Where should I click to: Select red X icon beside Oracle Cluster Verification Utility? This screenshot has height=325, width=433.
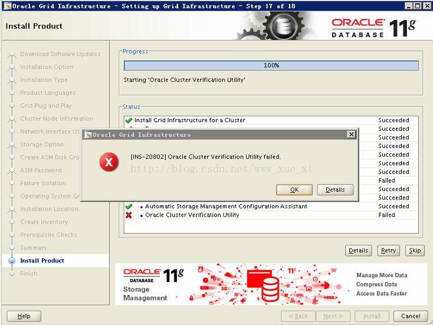tap(129, 215)
